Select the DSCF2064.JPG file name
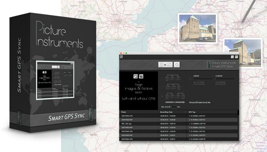The width and height of the screenshot is (267, 152). coord(127,139)
